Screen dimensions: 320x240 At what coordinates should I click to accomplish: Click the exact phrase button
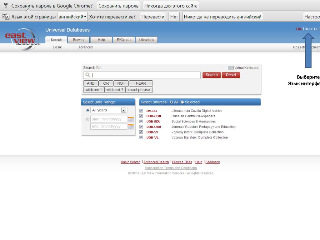tap(139, 90)
